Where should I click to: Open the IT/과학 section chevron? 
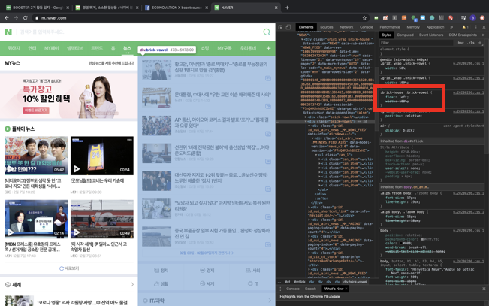pyautogui.click(x=270, y=301)
